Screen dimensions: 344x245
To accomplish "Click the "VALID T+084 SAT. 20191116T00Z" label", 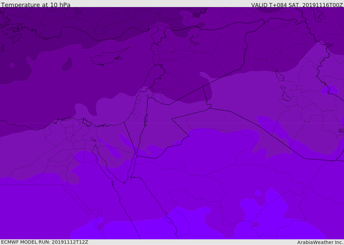I will (297, 5).
